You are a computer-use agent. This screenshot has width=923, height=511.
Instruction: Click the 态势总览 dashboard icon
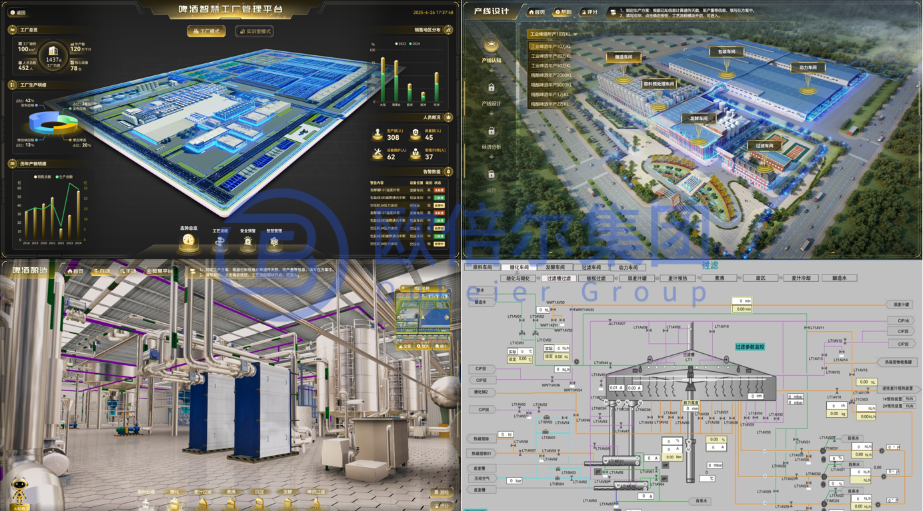(x=189, y=241)
